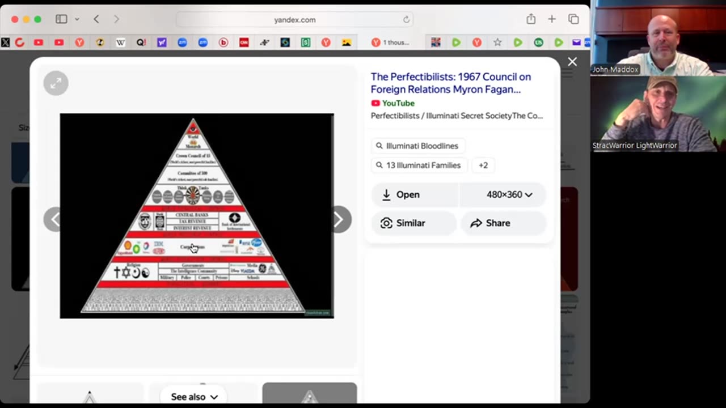Show the next image result

(339, 220)
